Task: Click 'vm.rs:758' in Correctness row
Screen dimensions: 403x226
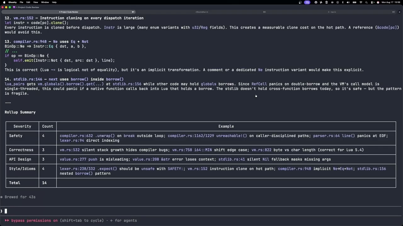Action: click(x=182, y=150)
